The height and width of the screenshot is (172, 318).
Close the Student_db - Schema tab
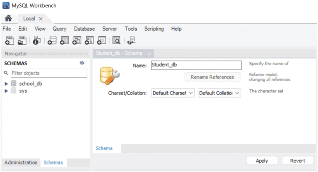click(x=149, y=53)
